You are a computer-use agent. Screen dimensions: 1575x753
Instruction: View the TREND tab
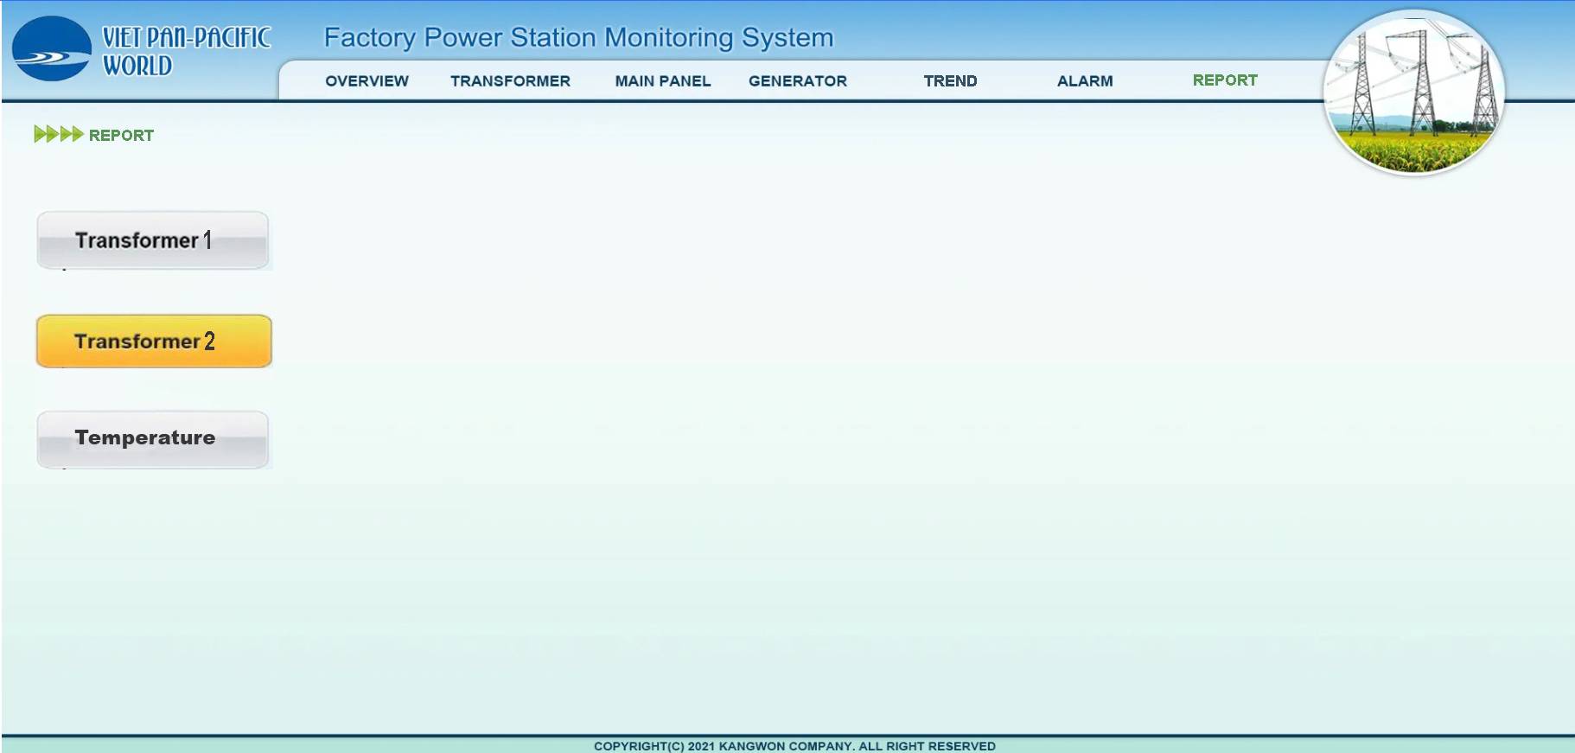point(950,81)
